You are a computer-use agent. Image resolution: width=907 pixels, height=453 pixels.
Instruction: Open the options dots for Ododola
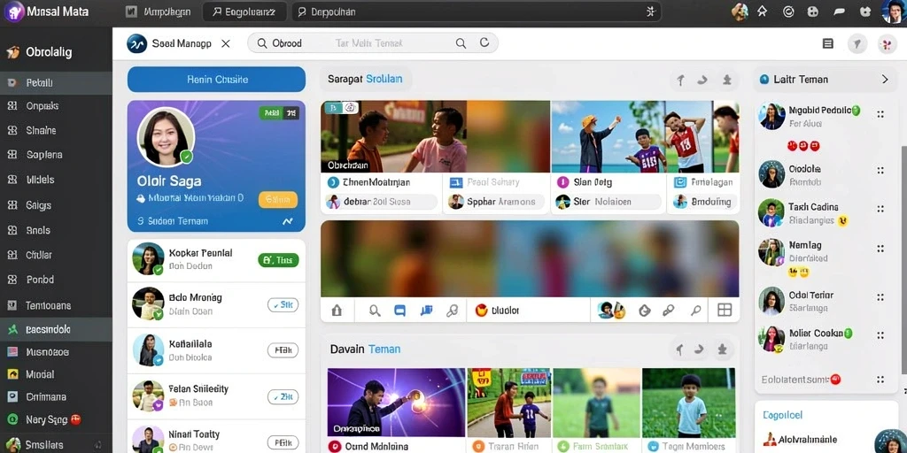[x=880, y=171]
